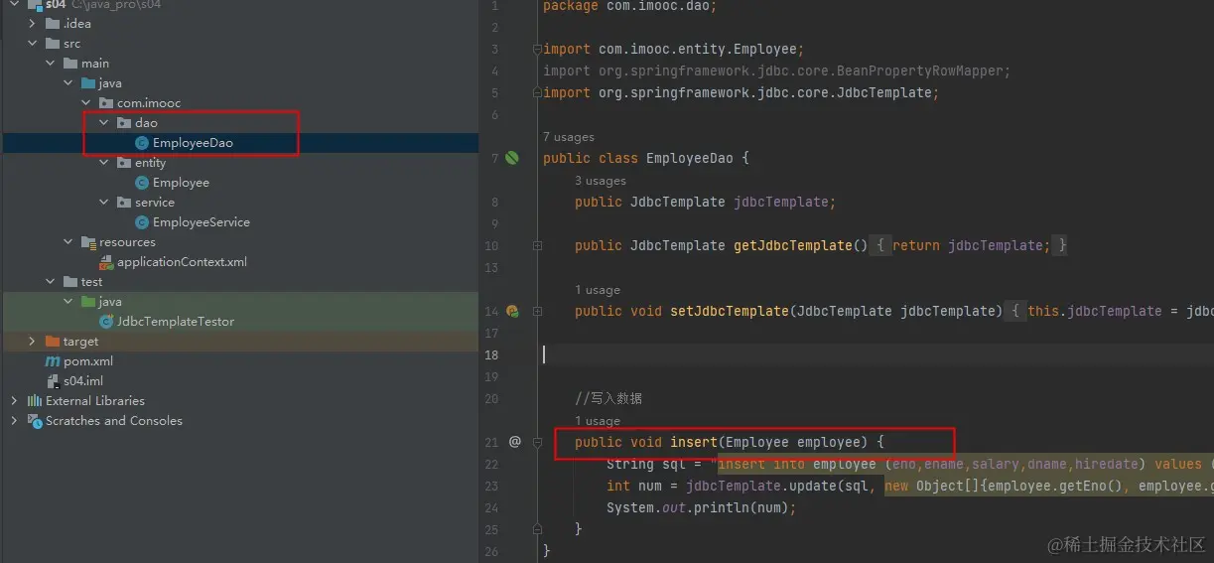Click the blue java sources folder icon under main
Screen dimensions: 1214x563
click(88, 83)
